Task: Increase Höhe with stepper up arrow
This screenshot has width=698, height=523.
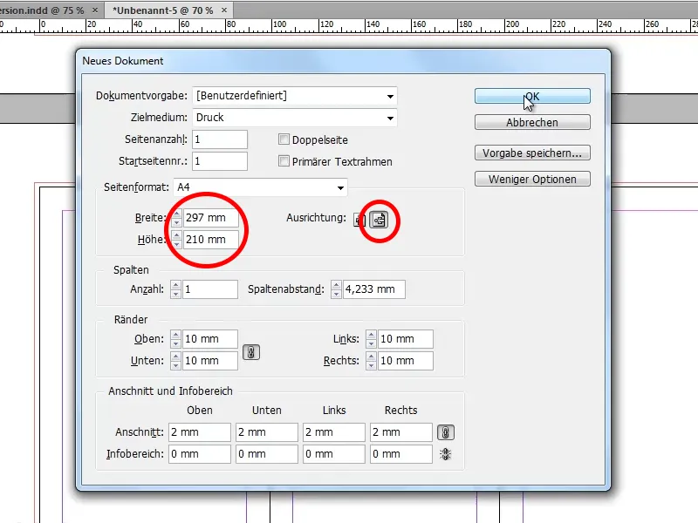Action: (177, 235)
